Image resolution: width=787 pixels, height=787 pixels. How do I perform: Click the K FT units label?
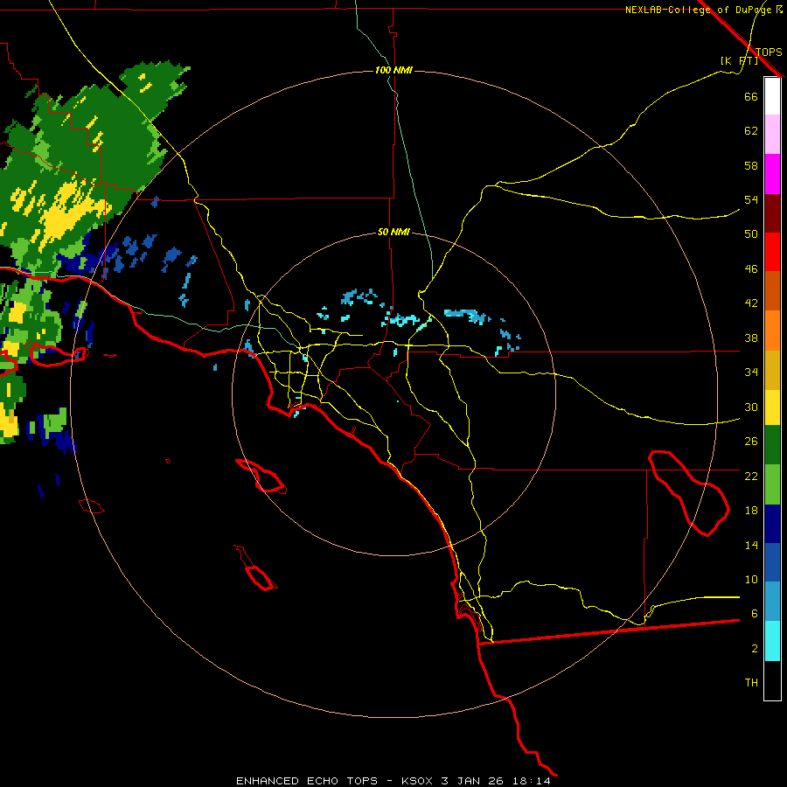pos(739,60)
